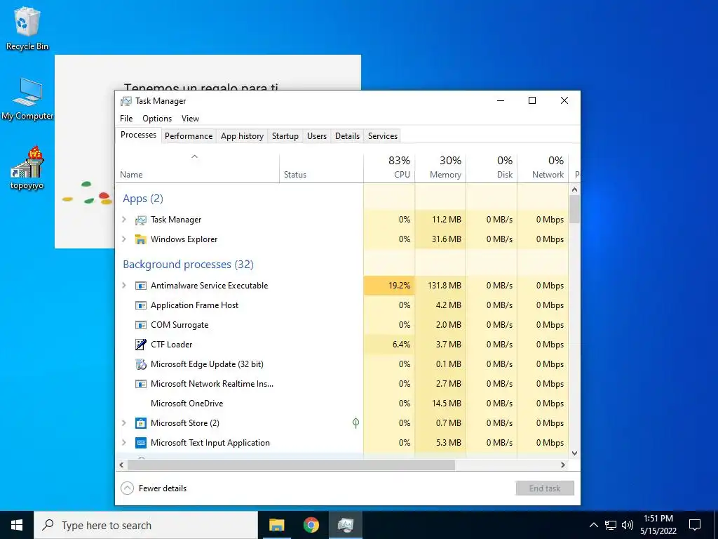This screenshot has height=539, width=718.
Task: Switch to the Startup tab
Action: click(285, 136)
